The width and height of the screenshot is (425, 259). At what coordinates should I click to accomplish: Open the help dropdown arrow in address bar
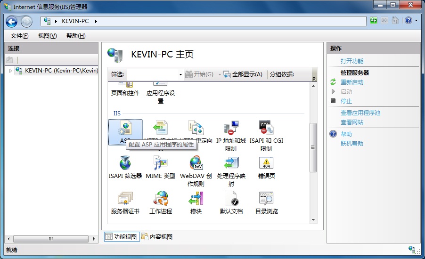pos(416,21)
